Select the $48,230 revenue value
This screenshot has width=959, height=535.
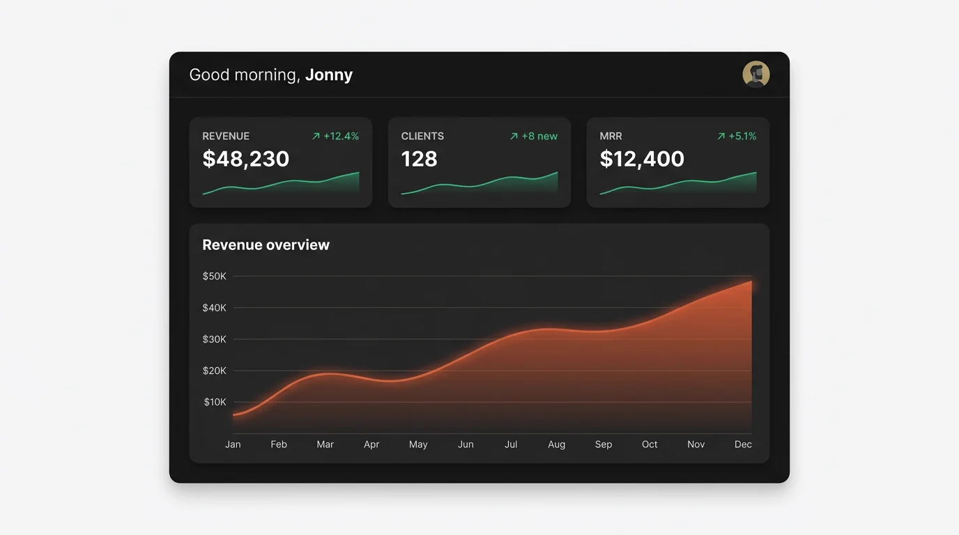(x=245, y=159)
